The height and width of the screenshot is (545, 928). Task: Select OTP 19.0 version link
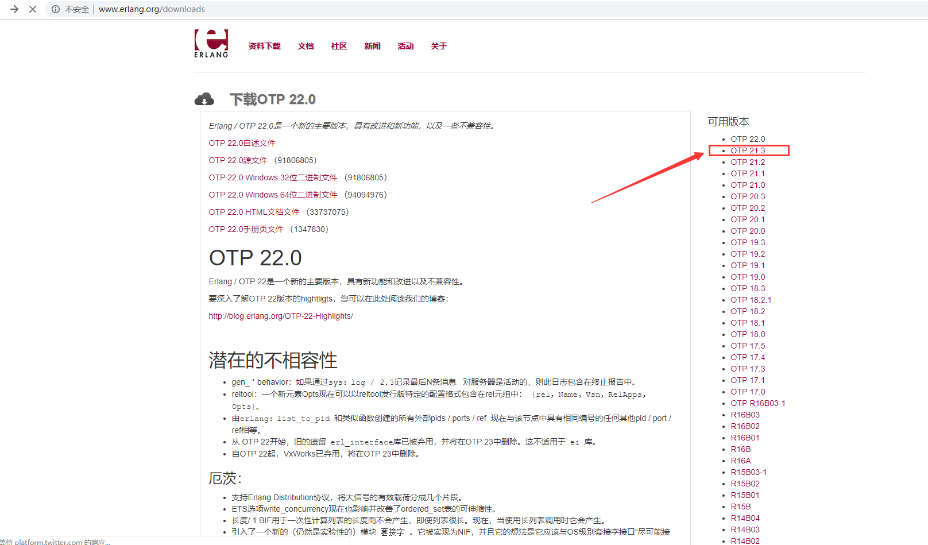[x=748, y=277]
